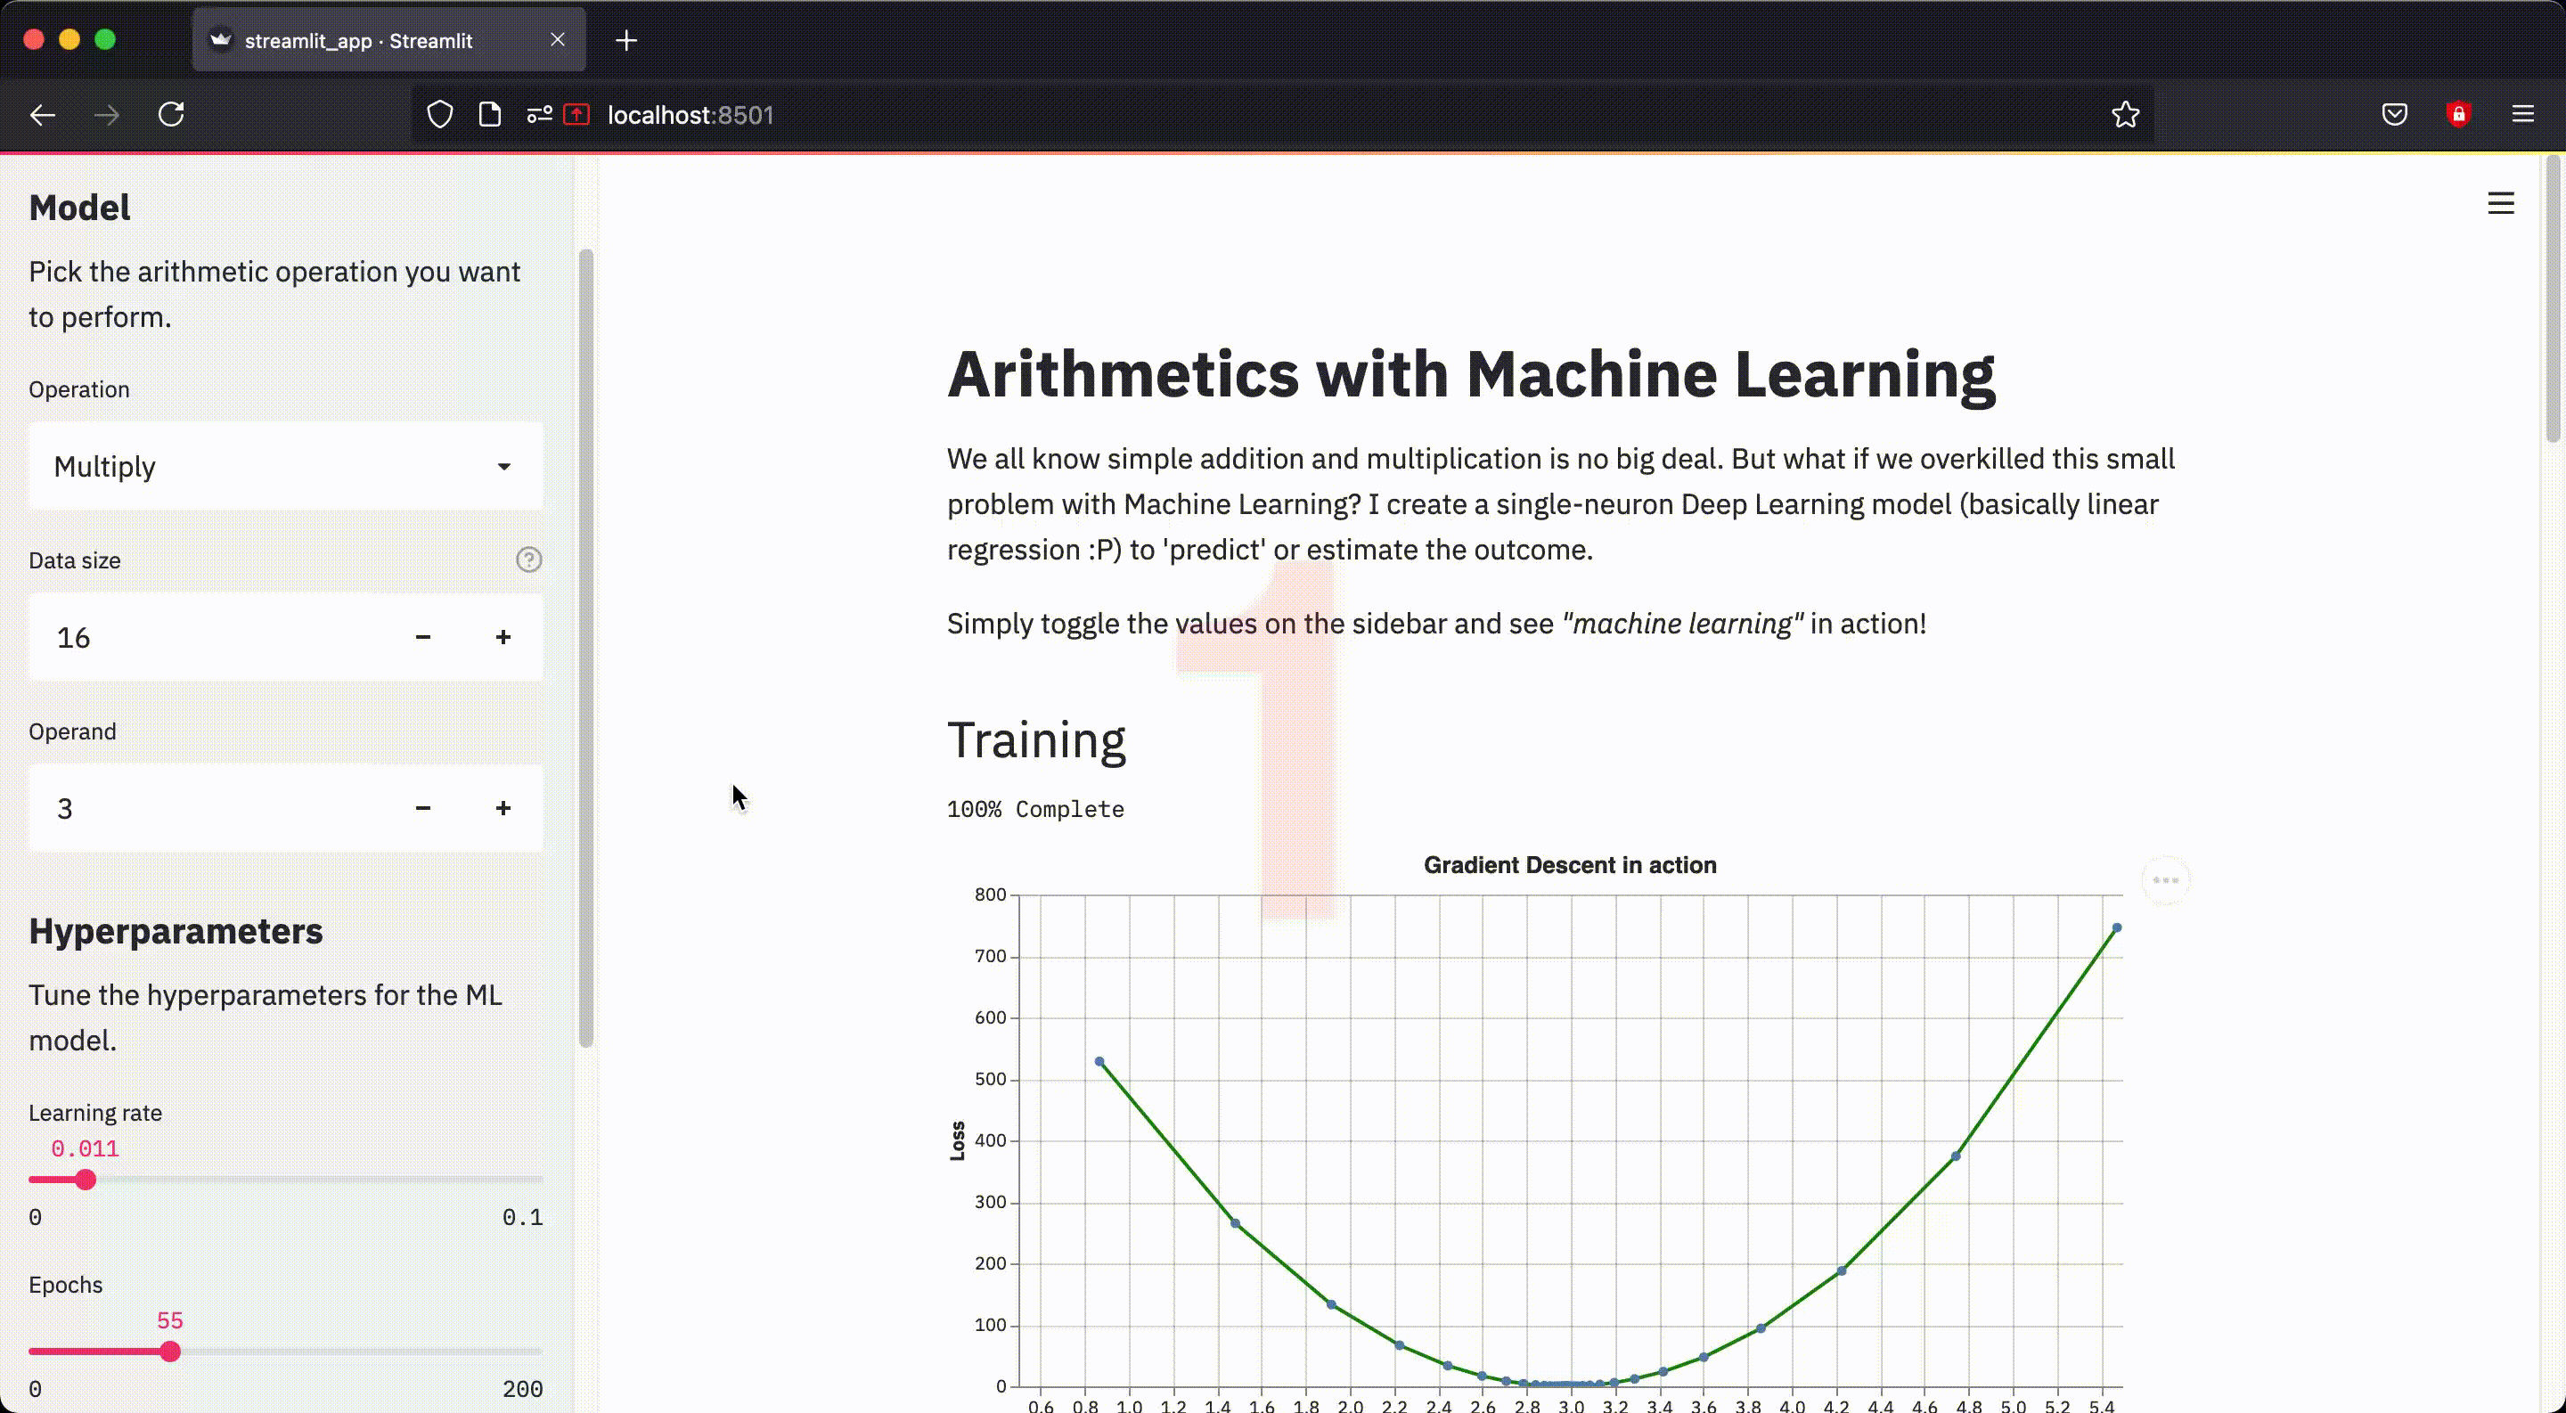Expand the Operation dropdown showing Multiply
The height and width of the screenshot is (1413, 2566).
(x=286, y=466)
